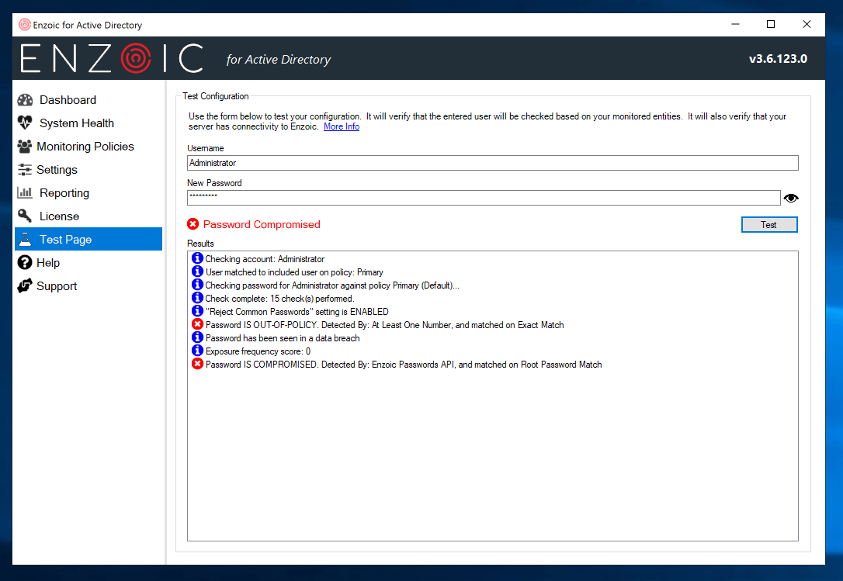
Task: Click the Support handshake icon
Action: tap(24, 286)
